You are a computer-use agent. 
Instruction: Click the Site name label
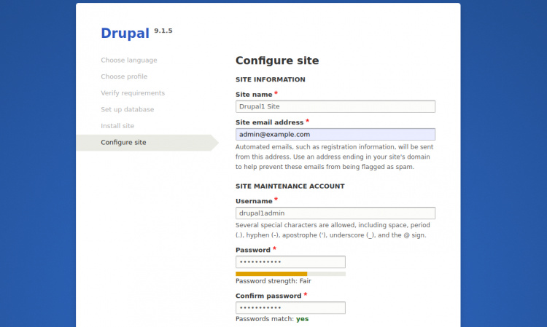coord(254,95)
